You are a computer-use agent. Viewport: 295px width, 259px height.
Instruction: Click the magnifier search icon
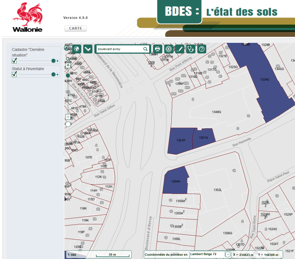(146, 49)
